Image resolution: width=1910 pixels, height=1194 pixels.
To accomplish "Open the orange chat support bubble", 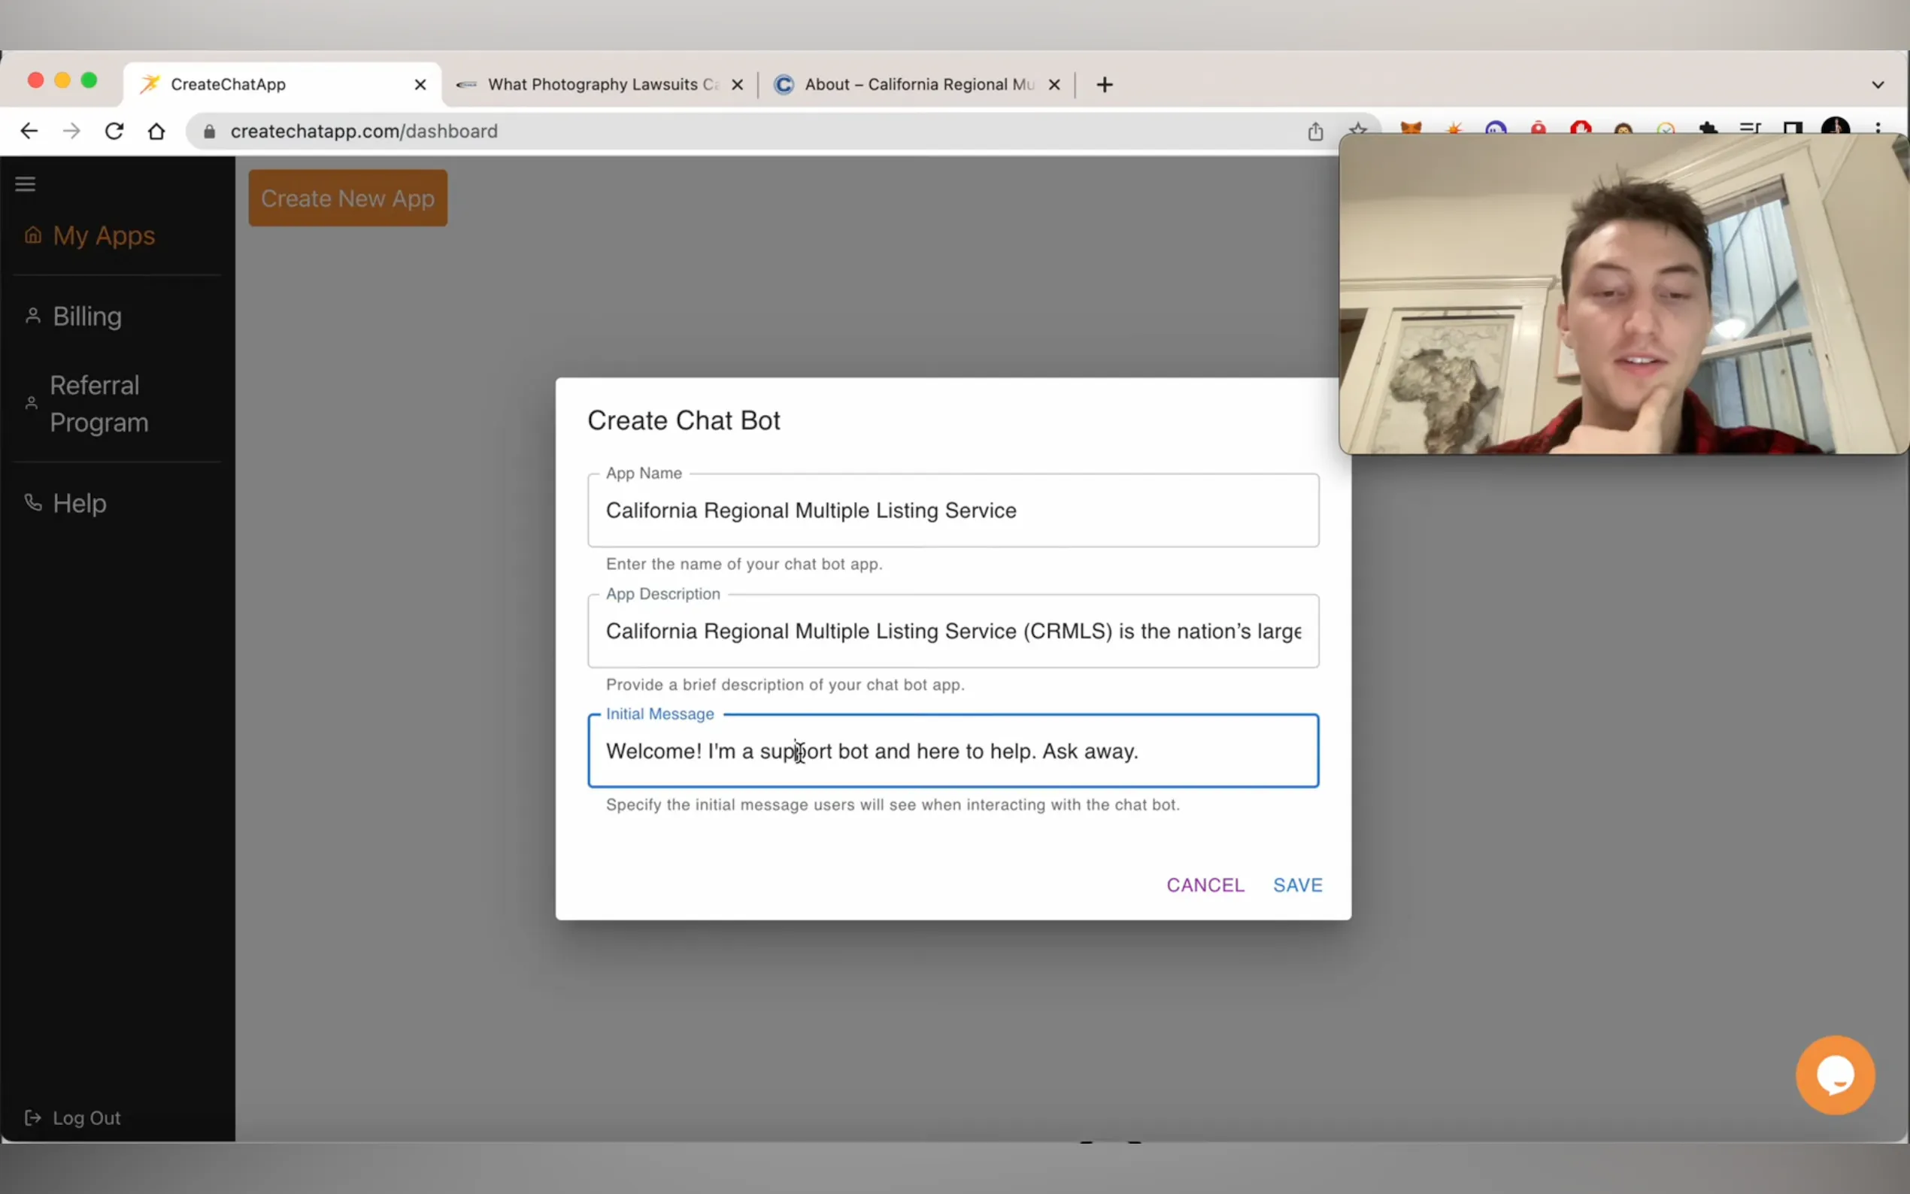I will (x=1834, y=1074).
